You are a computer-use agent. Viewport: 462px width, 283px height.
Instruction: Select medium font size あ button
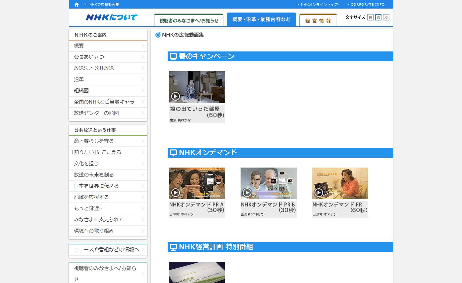tap(378, 17)
